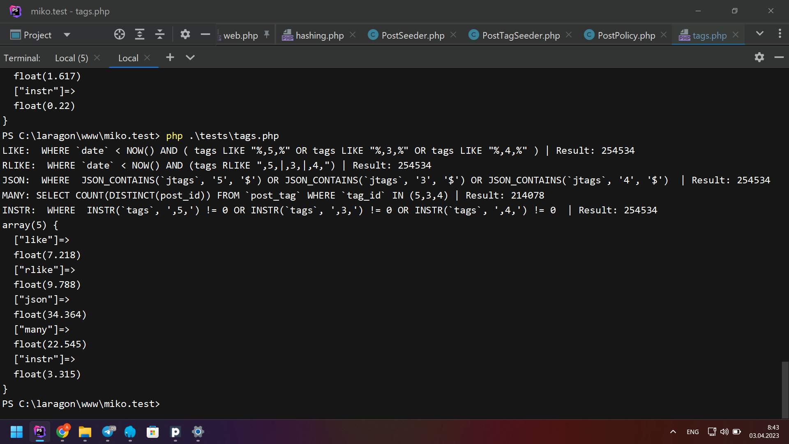Open the volume control in system tray
This screenshot has height=444, width=789.
tap(724, 432)
